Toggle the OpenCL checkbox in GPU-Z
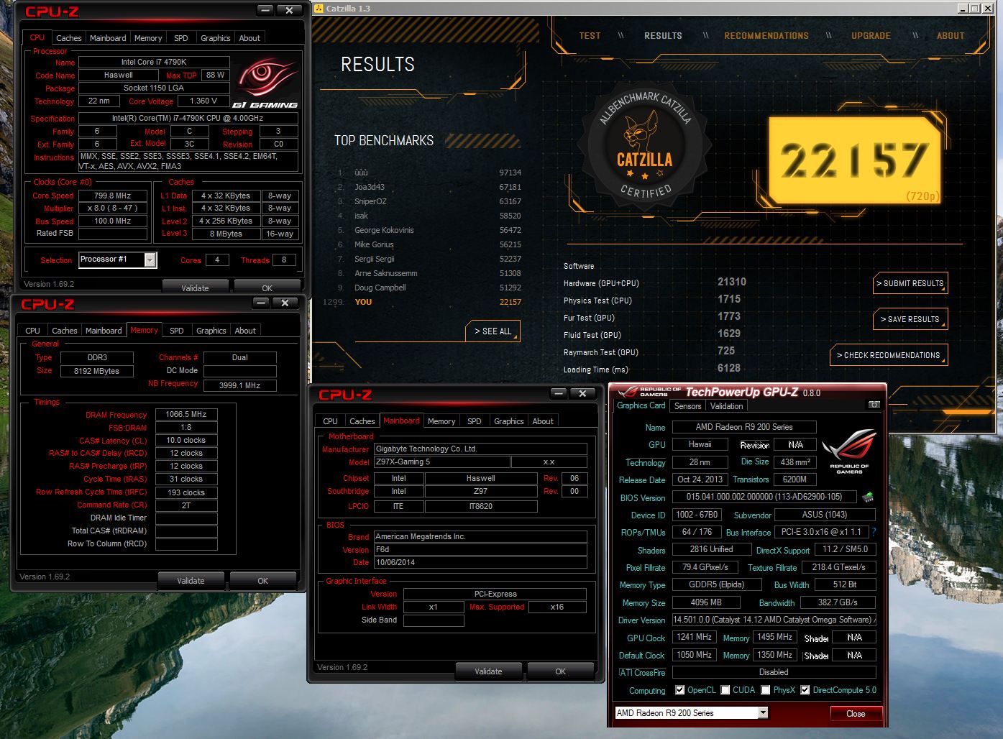 [679, 690]
